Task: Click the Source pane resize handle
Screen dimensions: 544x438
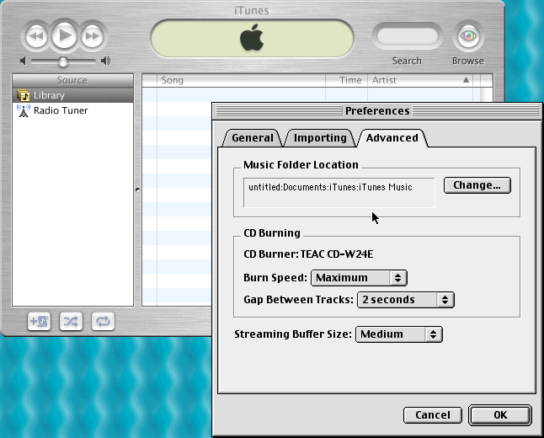Action: tap(137, 190)
